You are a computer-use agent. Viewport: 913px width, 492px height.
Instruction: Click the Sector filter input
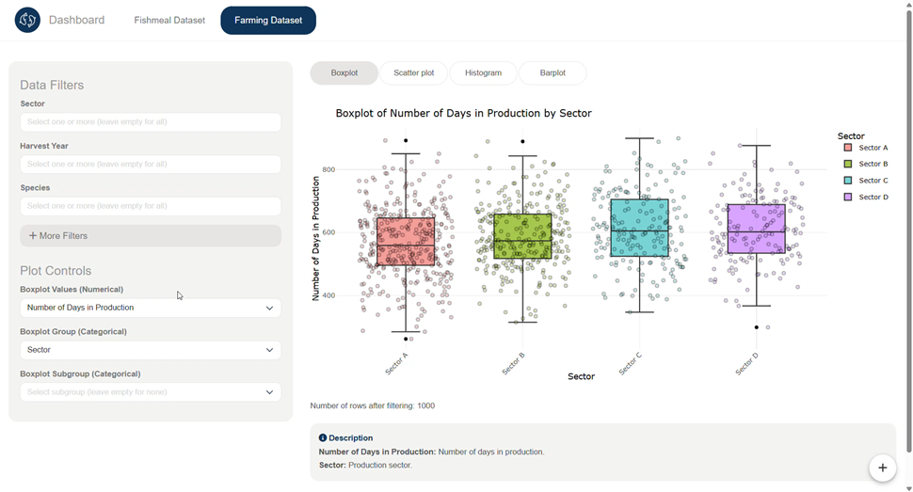151,122
